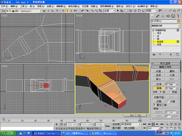Click the 长方体01 object name field
Screen dimensions: 182x136
click(164, 21)
